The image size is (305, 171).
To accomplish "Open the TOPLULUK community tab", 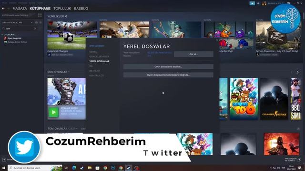I will tap(62, 9).
